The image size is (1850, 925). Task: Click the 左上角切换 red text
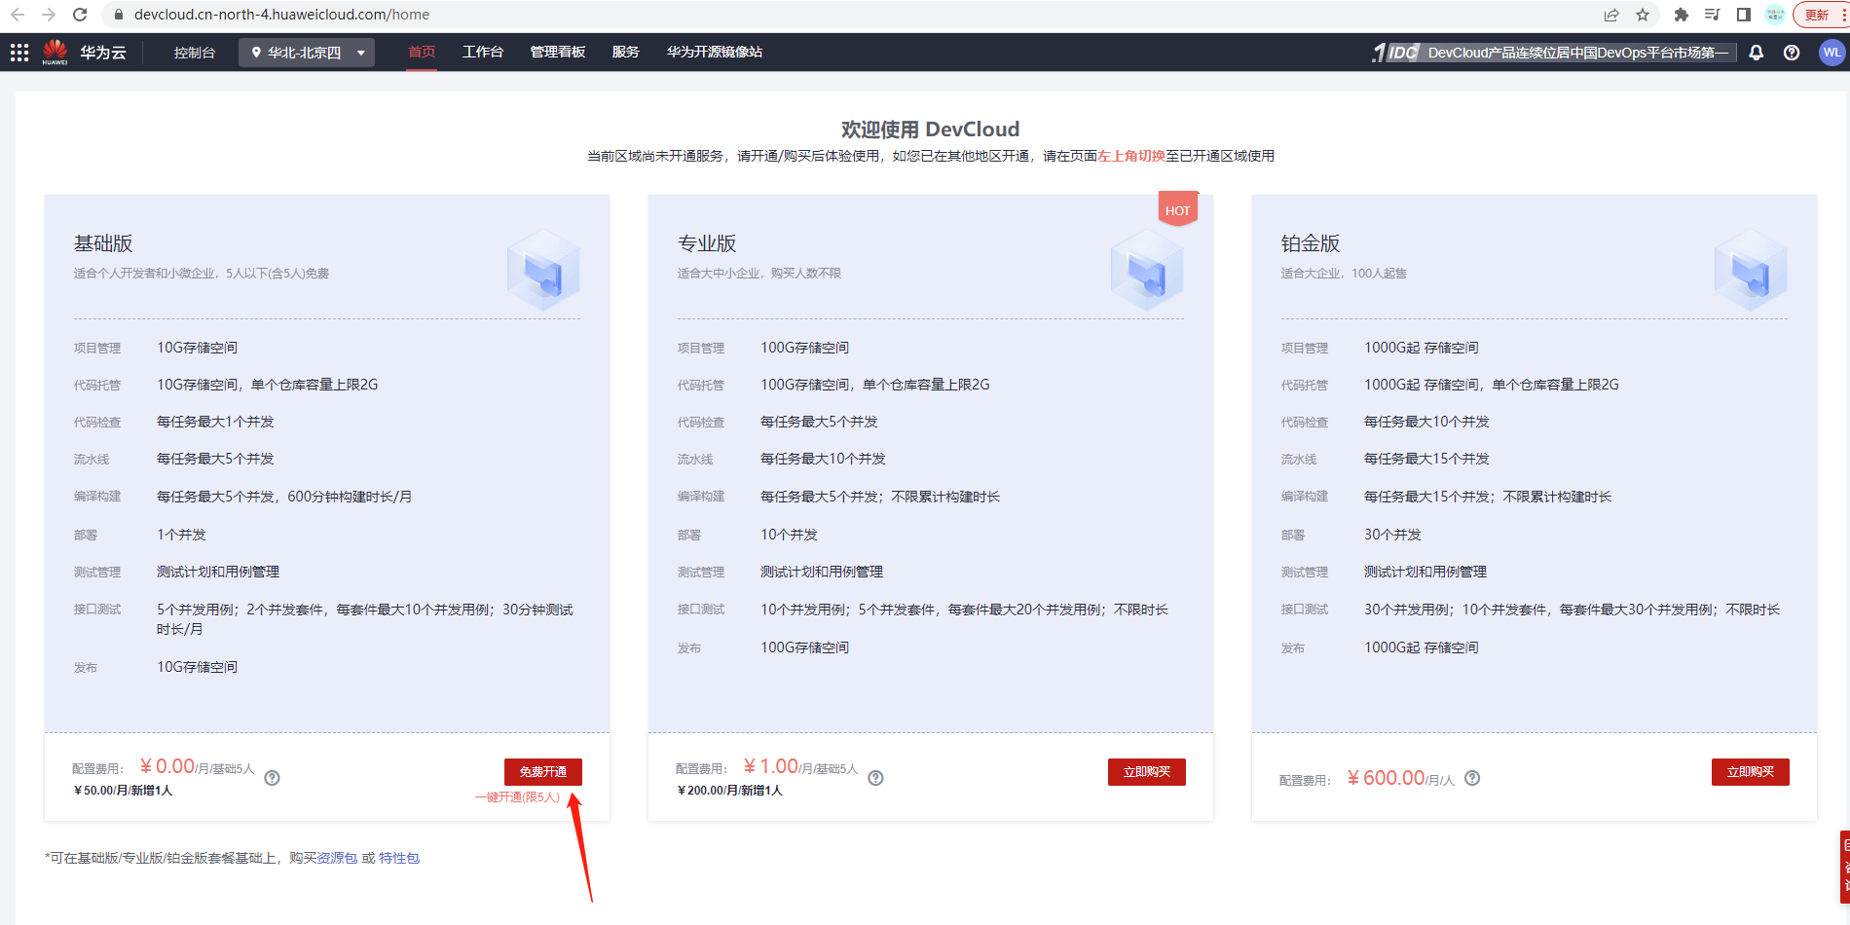pyautogui.click(x=1131, y=156)
